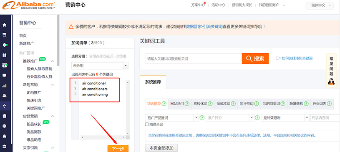
Task: Open the store icon in the dark sidebar
Action: pos(4,35)
